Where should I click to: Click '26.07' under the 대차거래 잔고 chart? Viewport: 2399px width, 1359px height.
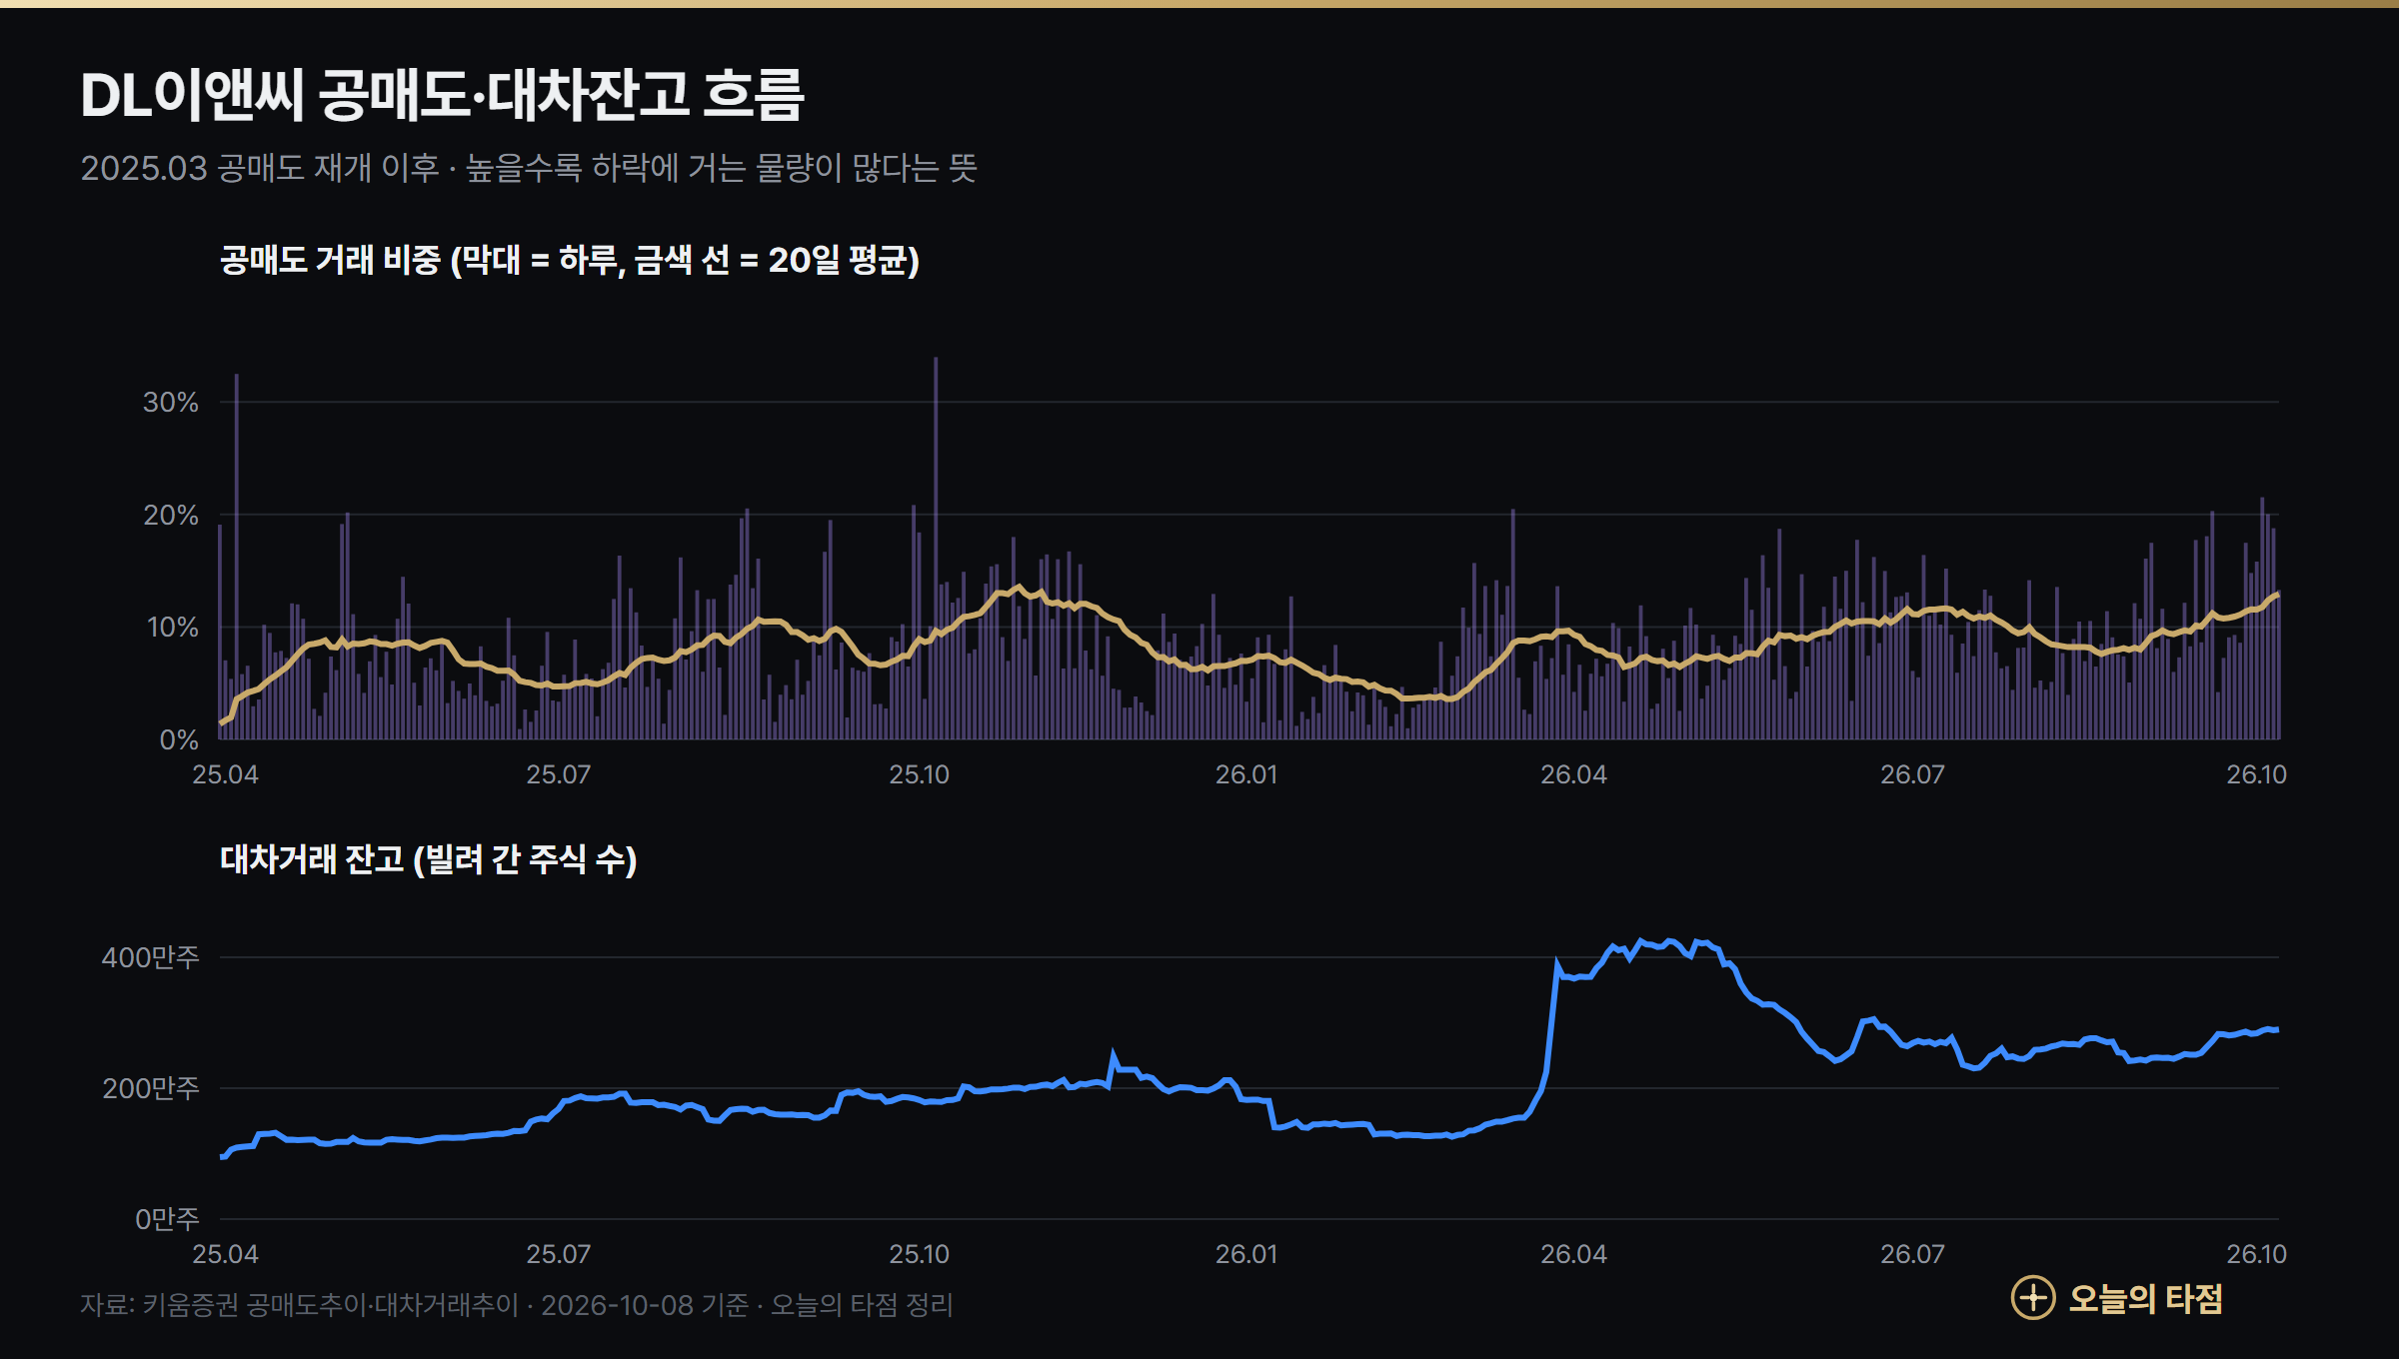click(1913, 1254)
